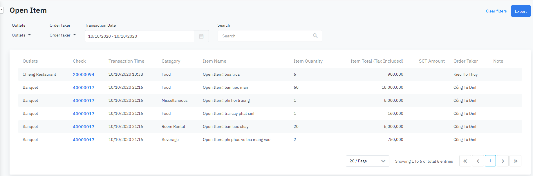Click the Export button
Viewport: 533px width, 176px height.
tap(521, 11)
